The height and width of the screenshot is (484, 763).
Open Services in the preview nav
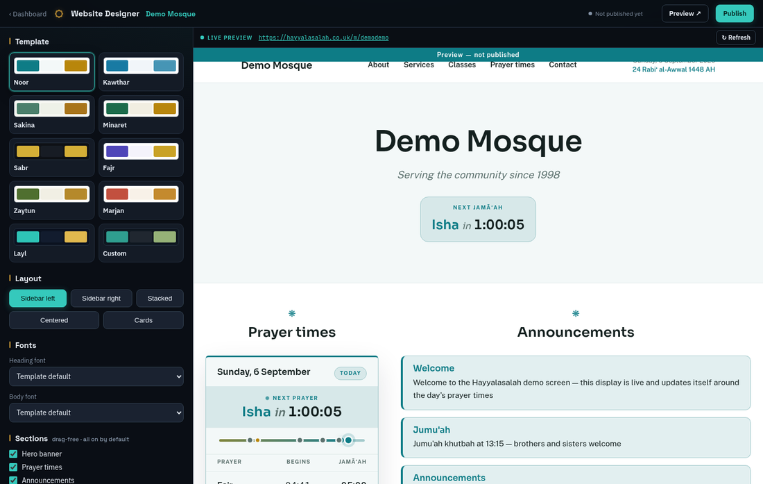point(418,65)
